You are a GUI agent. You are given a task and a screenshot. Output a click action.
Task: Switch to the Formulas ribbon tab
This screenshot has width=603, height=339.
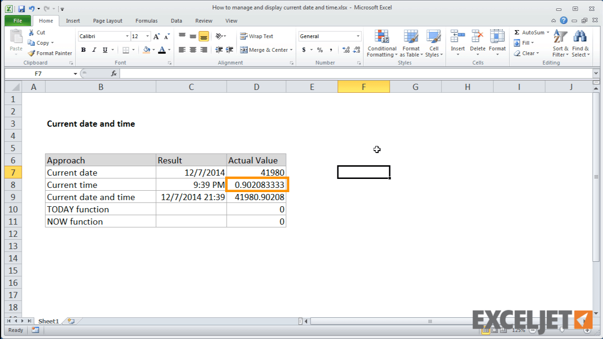pyautogui.click(x=146, y=21)
